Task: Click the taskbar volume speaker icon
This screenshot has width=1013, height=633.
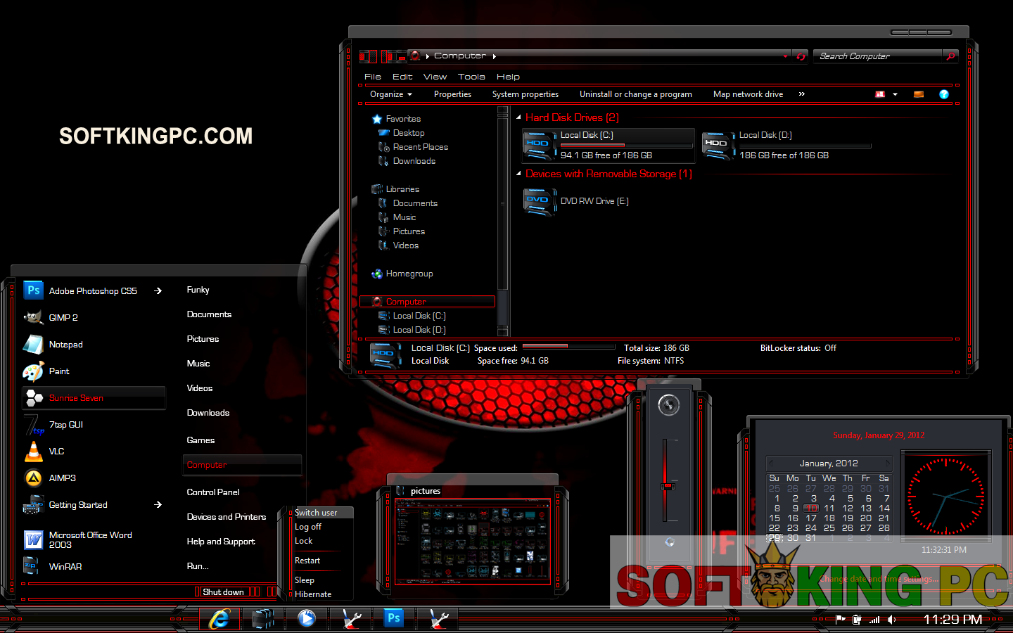Action: [891, 620]
